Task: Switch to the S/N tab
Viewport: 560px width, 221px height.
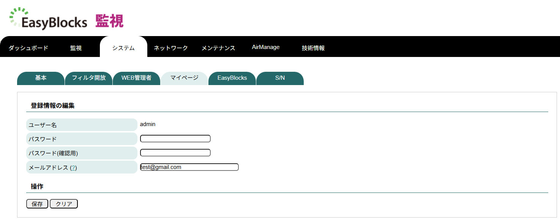Action: [280, 78]
